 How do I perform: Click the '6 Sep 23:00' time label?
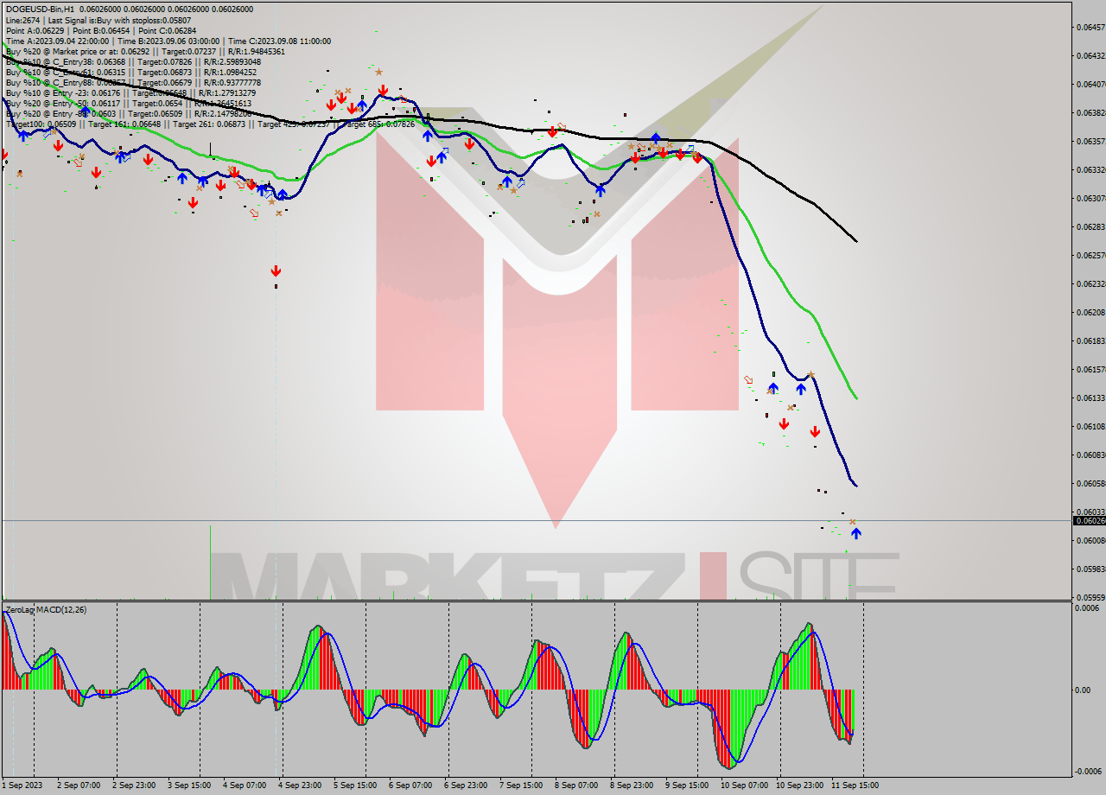pos(466,785)
